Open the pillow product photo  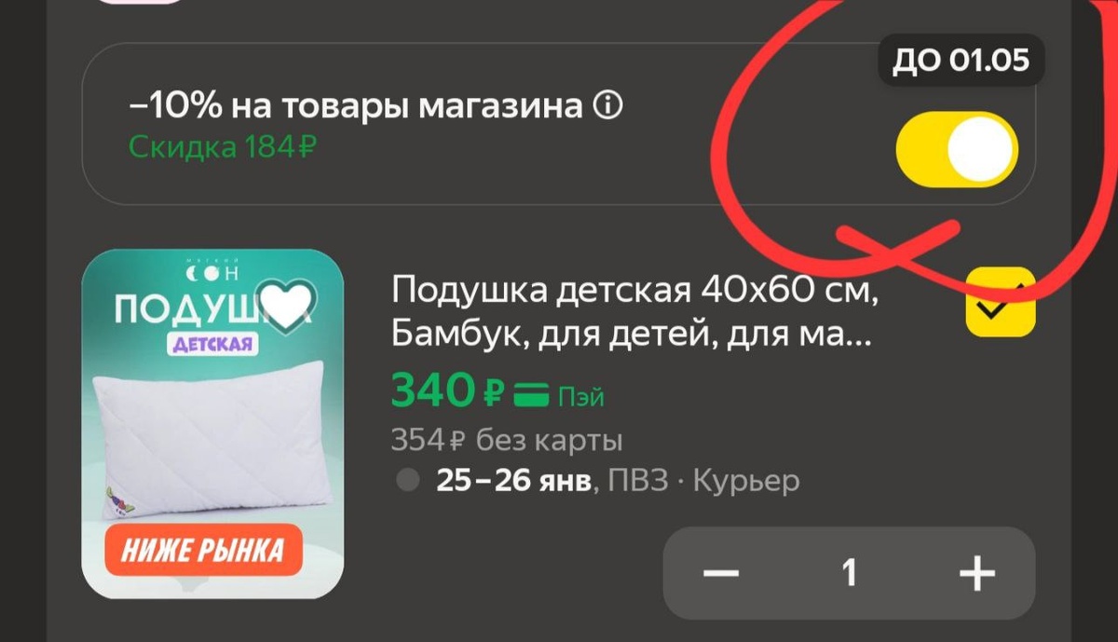point(212,424)
